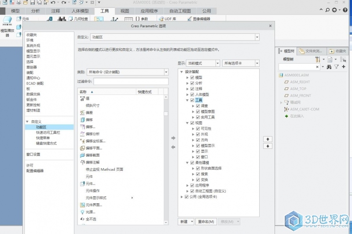Open the 显示 当前模式 dropdown

pyautogui.click(x=217, y=63)
